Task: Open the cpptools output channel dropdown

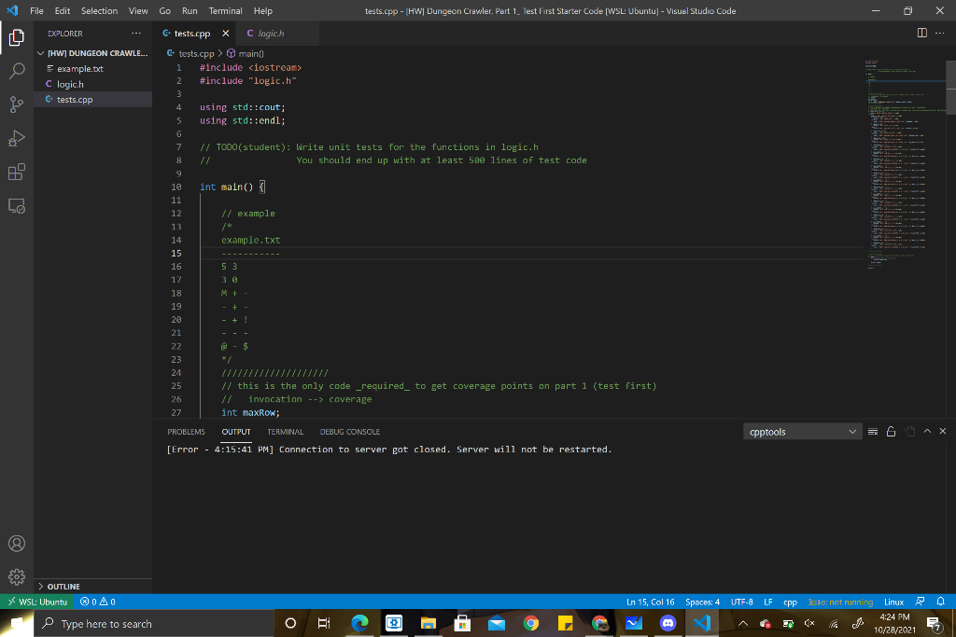Action: [x=803, y=432]
